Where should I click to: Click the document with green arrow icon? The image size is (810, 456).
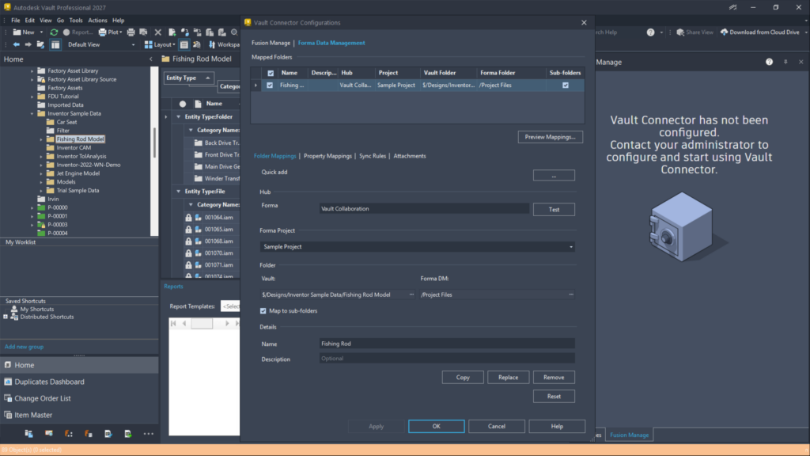point(128,434)
